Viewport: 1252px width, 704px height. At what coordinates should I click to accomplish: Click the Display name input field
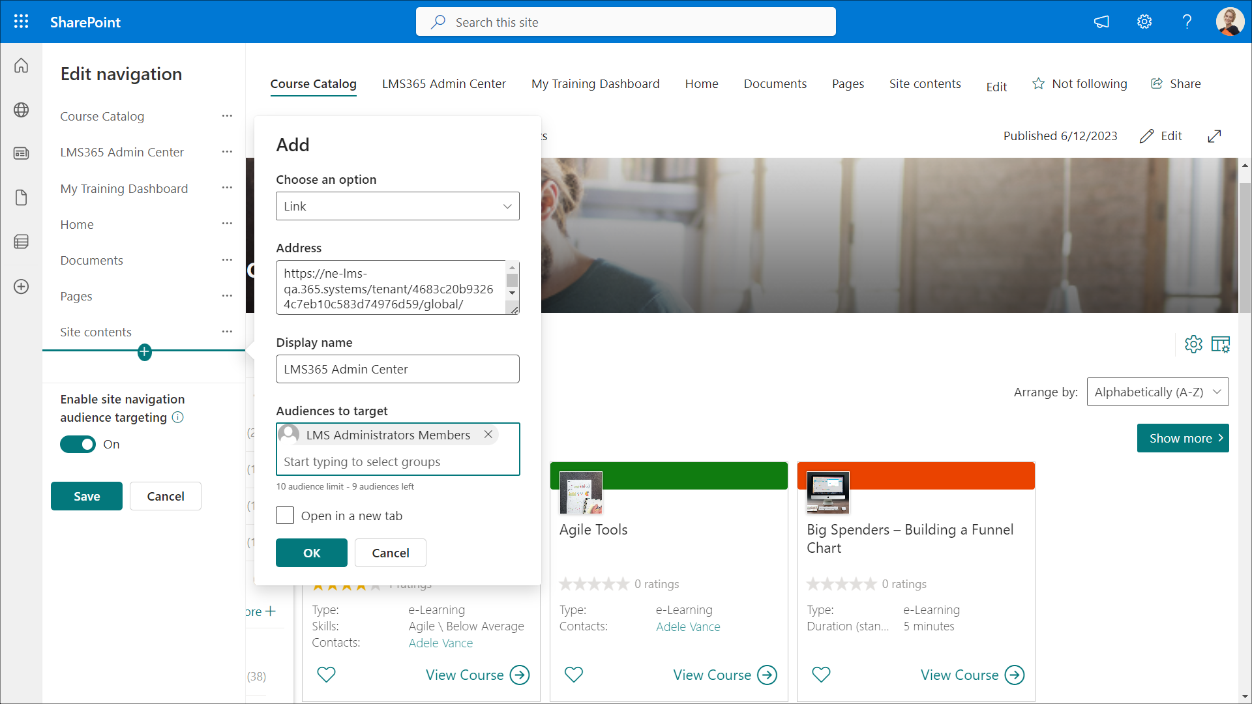point(397,369)
